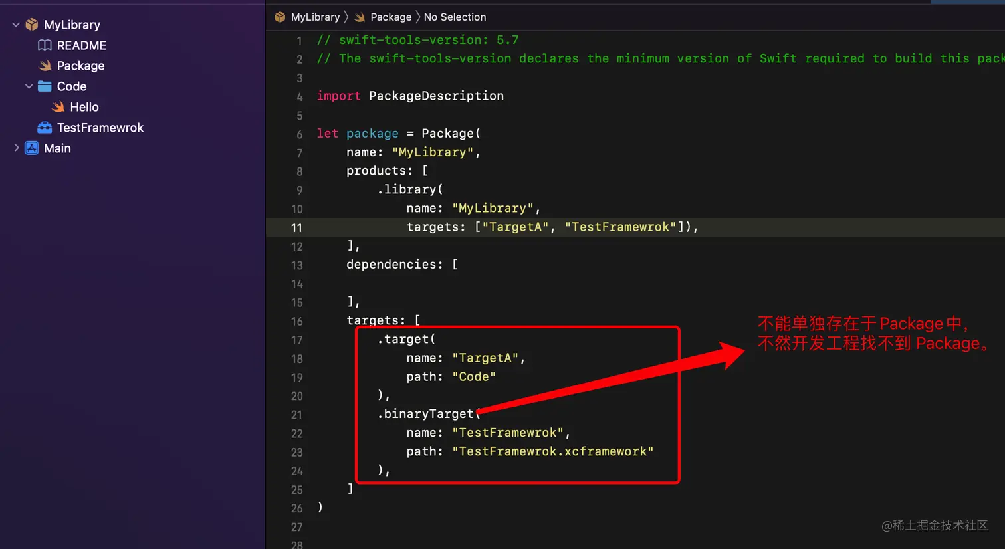The height and width of the screenshot is (549, 1005).
Task: Click the "TestFramewrok.xcframework" path string
Action: point(553,451)
